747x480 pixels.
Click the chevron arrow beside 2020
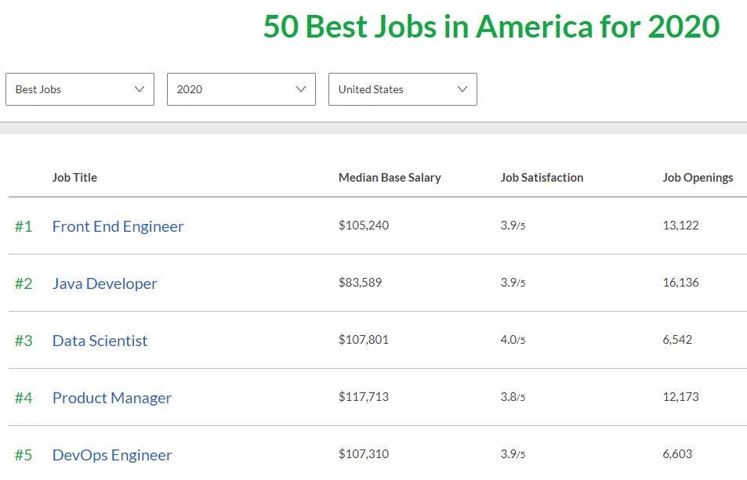click(x=301, y=89)
